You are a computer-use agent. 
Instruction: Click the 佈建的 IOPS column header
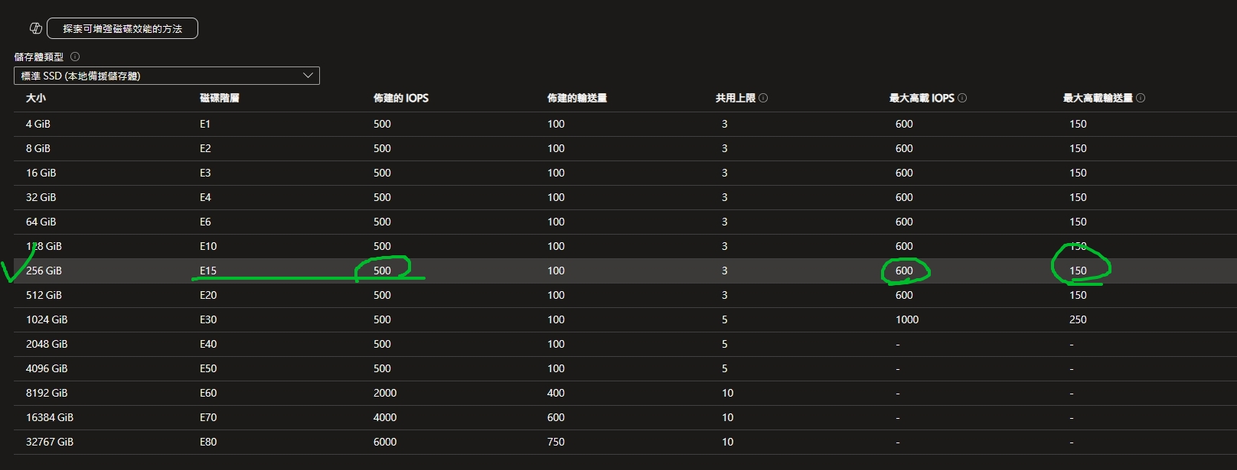pyautogui.click(x=401, y=98)
